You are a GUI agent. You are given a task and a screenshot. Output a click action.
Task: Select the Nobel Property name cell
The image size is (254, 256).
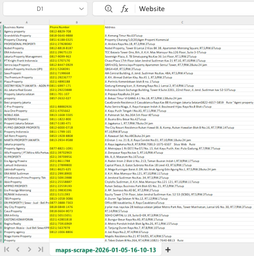pos(27,48)
